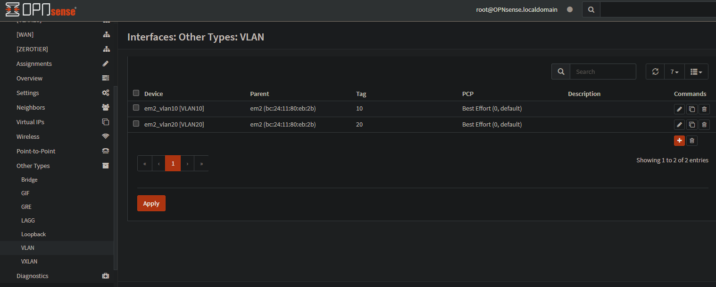Screen dimensions: 716x287
Task: Click edit pencil icon for em2_vlan10
Action: pos(679,109)
